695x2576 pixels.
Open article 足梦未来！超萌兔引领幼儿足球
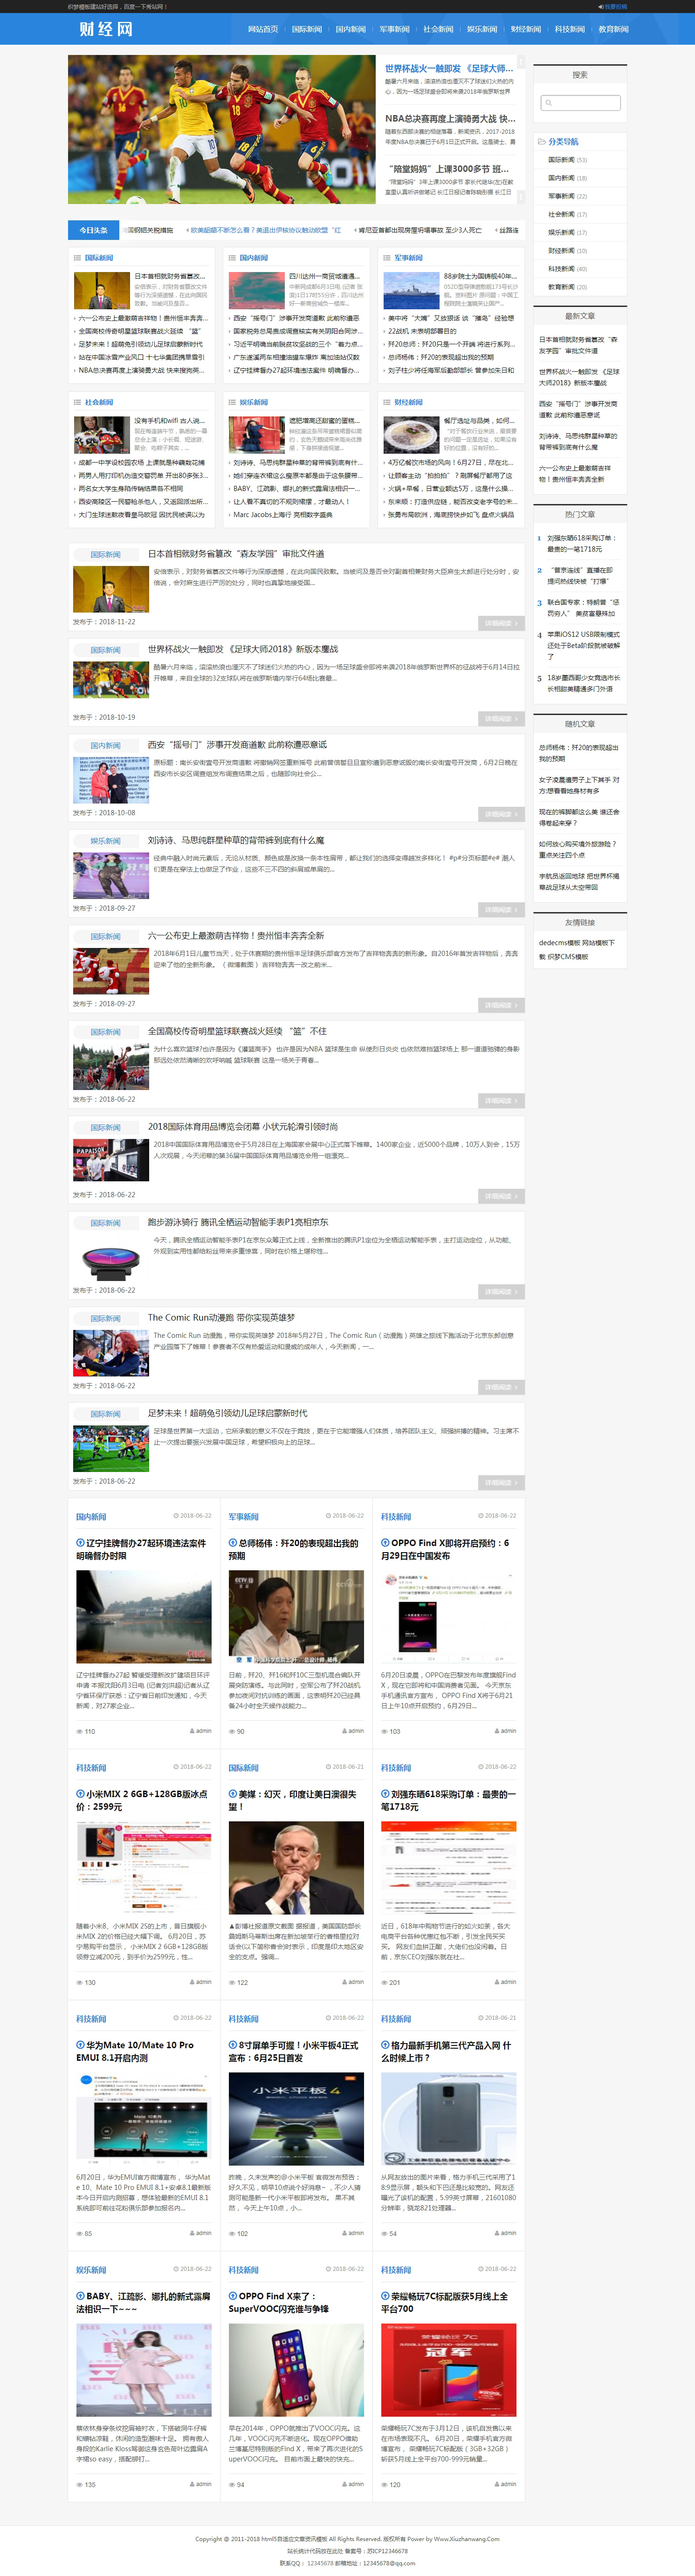click(x=228, y=1413)
